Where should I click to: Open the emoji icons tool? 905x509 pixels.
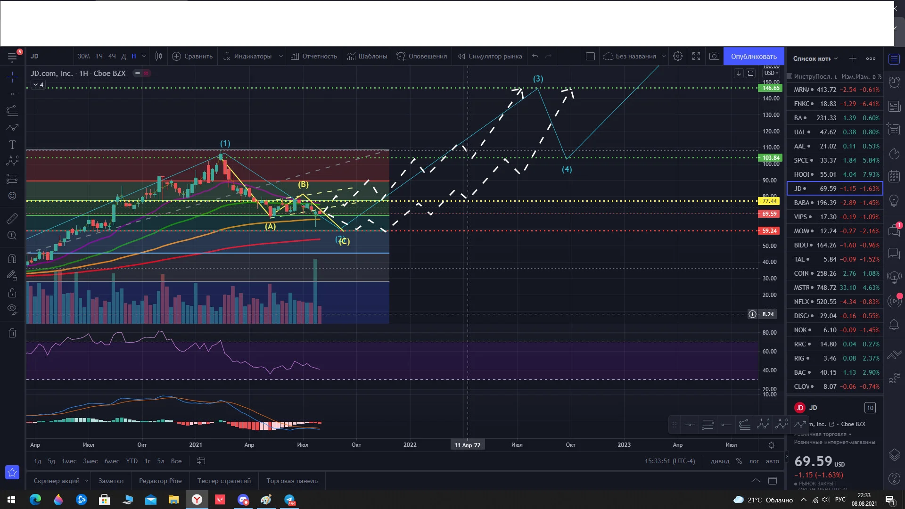[x=12, y=196]
